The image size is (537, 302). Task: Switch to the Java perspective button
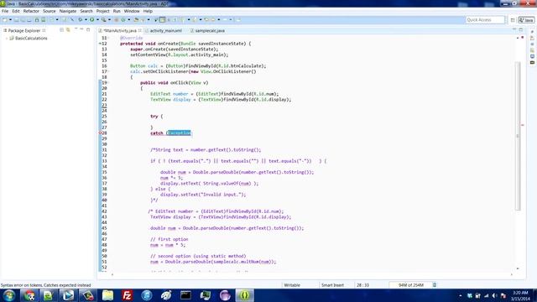pyautogui.click(x=526, y=20)
